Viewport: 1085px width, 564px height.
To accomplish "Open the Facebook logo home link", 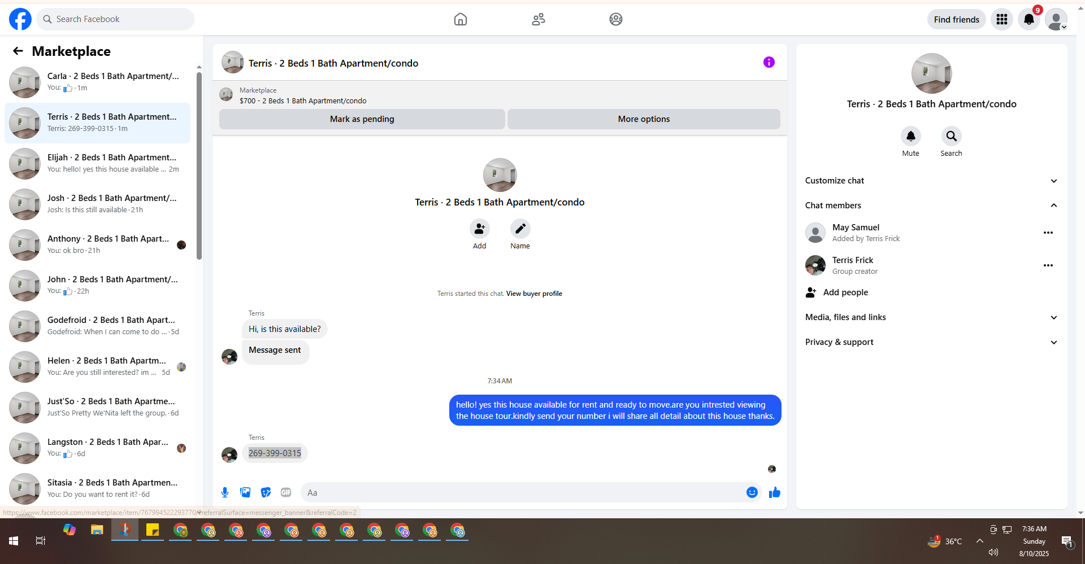I will (x=20, y=19).
